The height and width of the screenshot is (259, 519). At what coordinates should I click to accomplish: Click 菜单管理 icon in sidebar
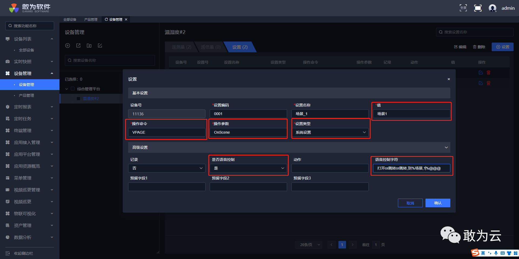click(8, 178)
